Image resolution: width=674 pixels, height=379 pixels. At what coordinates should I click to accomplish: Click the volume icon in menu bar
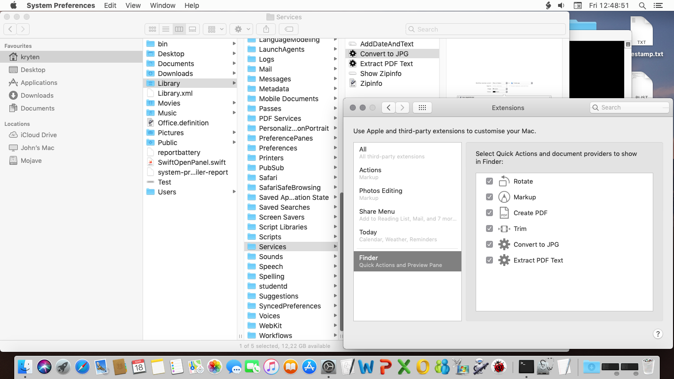point(561,5)
